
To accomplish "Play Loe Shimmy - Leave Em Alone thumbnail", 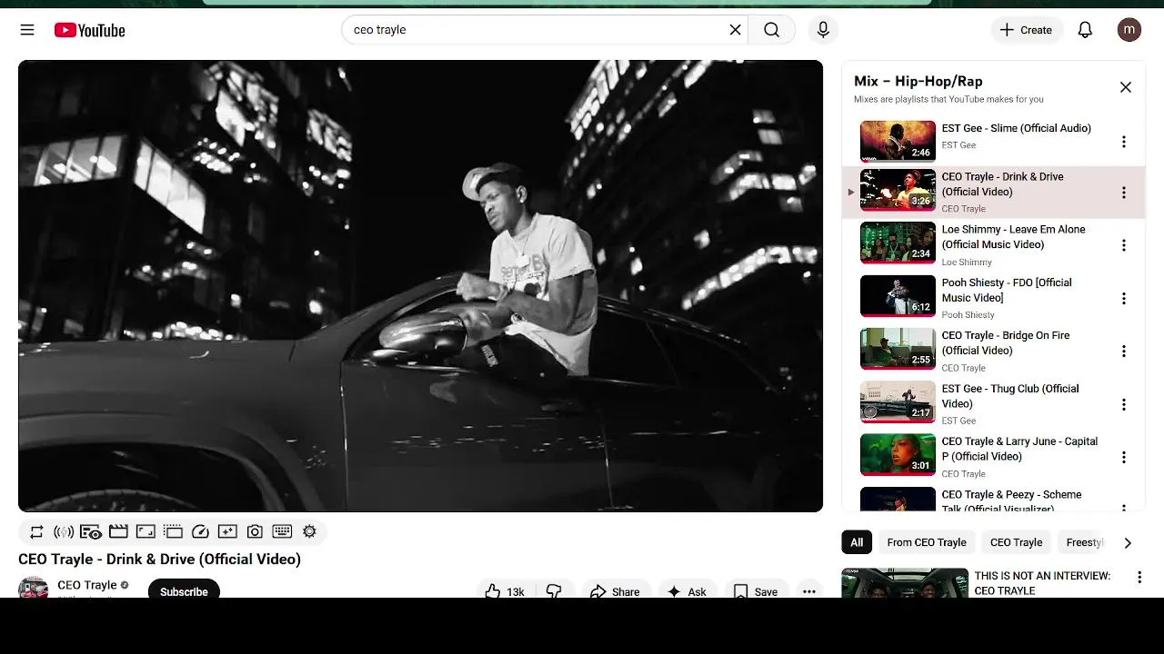I will coord(898,243).
